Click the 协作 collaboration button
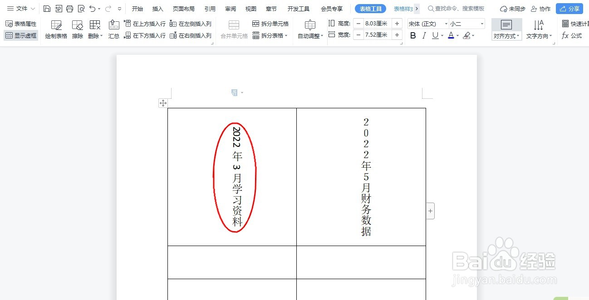Image resolution: width=589 pixels, height=300 pixels. tap(540, 9)
